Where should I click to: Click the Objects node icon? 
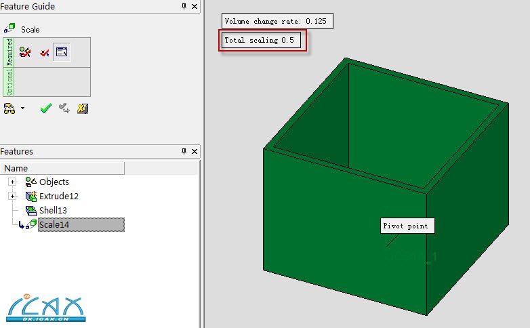click(x=30, y=182)
